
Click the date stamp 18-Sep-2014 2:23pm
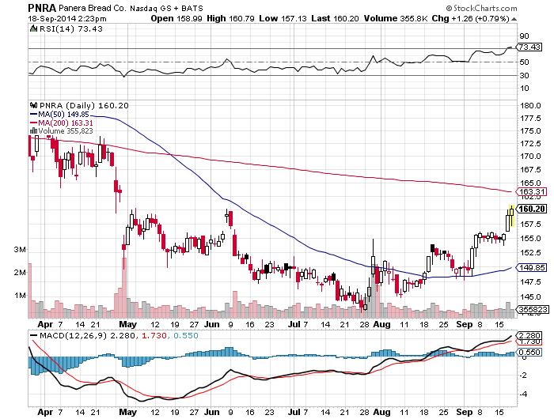tap(67, 19)
